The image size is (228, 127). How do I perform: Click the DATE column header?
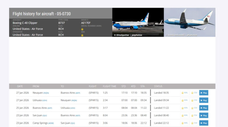tap(20, 86)
